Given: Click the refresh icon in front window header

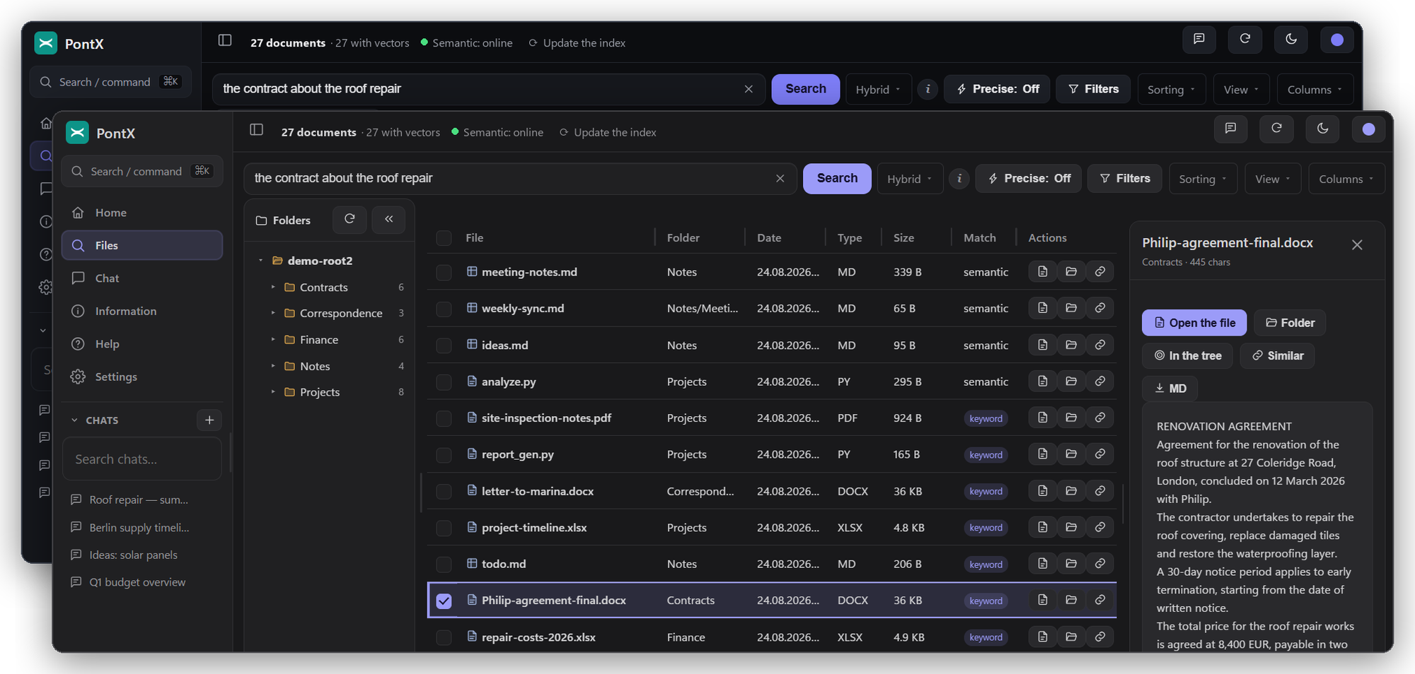Looking at the screenshot, I should (x=1276, y=129).
